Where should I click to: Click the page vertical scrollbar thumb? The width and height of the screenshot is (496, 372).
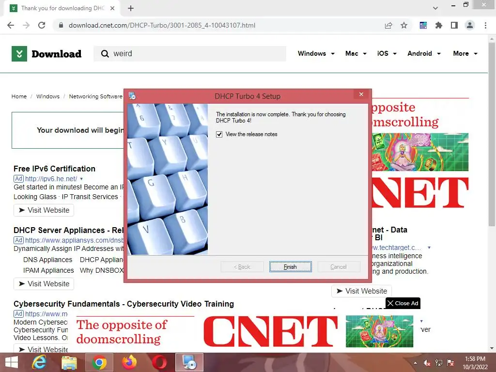tap(492, 135)
